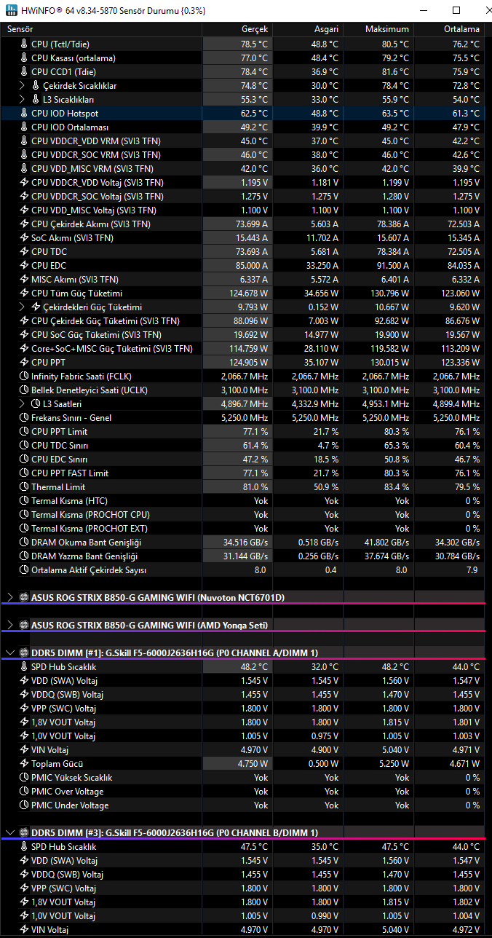This screenshot has height=938, width=492.
Task: Click thermometer icon beside CPU CCD1 (Tdie)
Action: pyautogui.click(x=24, y=71)
